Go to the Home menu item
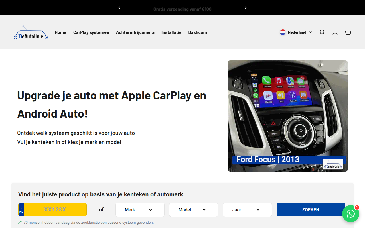The height and width of the screenshot is (228, 365). tap(60, 32)
